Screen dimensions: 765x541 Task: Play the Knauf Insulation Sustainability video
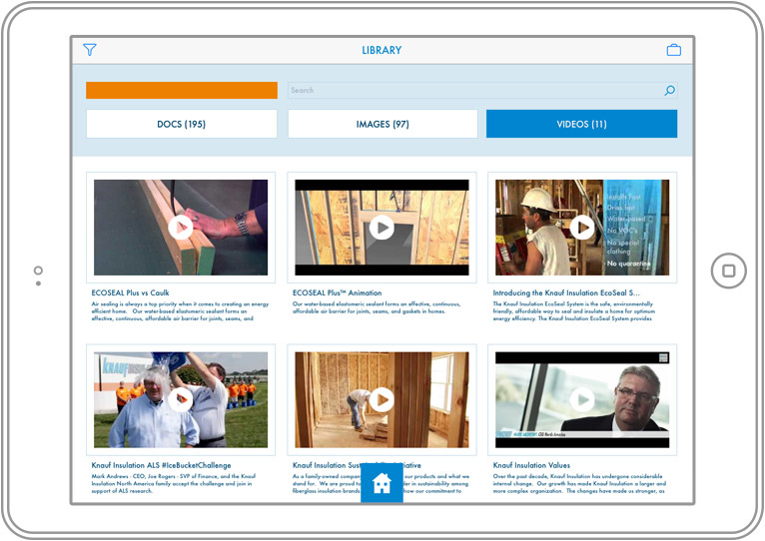pyautogui.click(x=382, y=399)
